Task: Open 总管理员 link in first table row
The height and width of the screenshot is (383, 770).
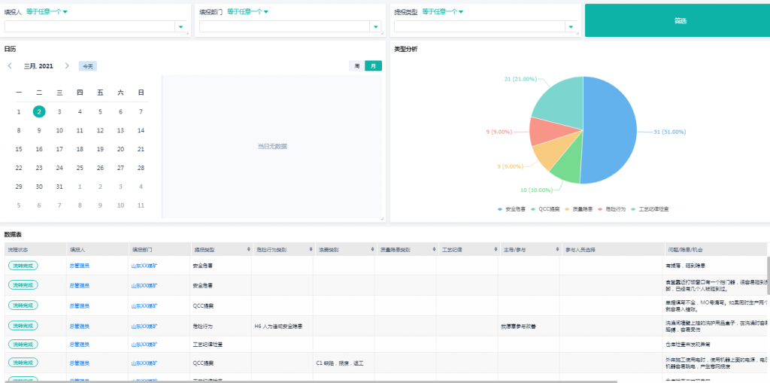Action: pos(80,266)
